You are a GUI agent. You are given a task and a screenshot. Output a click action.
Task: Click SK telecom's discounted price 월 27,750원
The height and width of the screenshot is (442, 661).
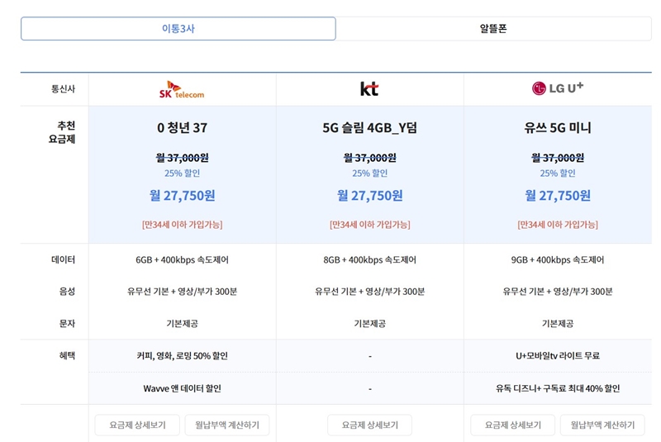(x=182, y=196)
